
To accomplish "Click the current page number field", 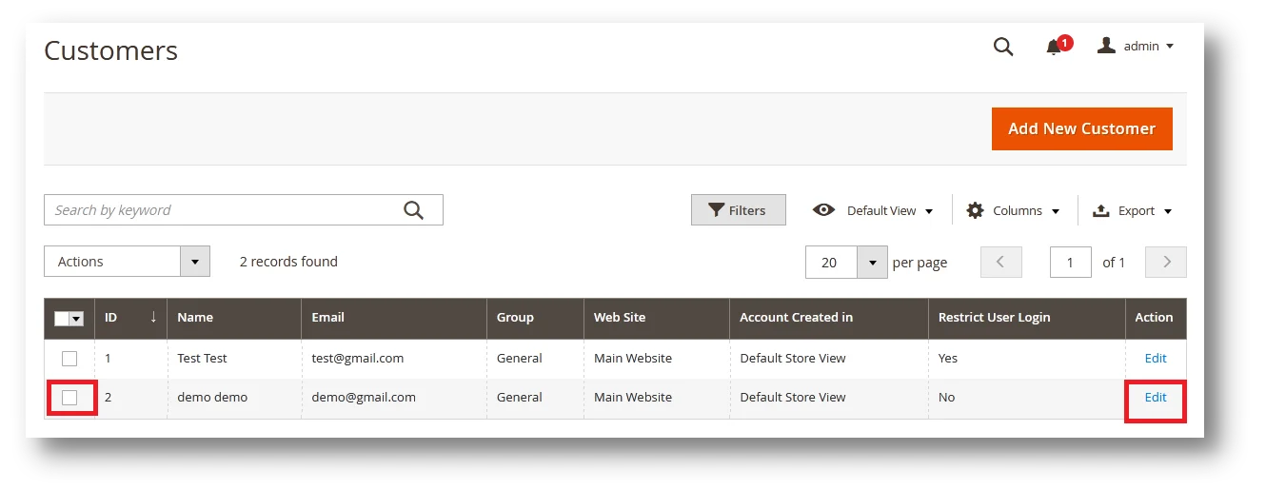I will [1070, 263].
